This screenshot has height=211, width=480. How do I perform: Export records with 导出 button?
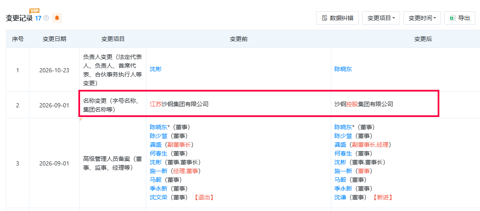(460, 18)
